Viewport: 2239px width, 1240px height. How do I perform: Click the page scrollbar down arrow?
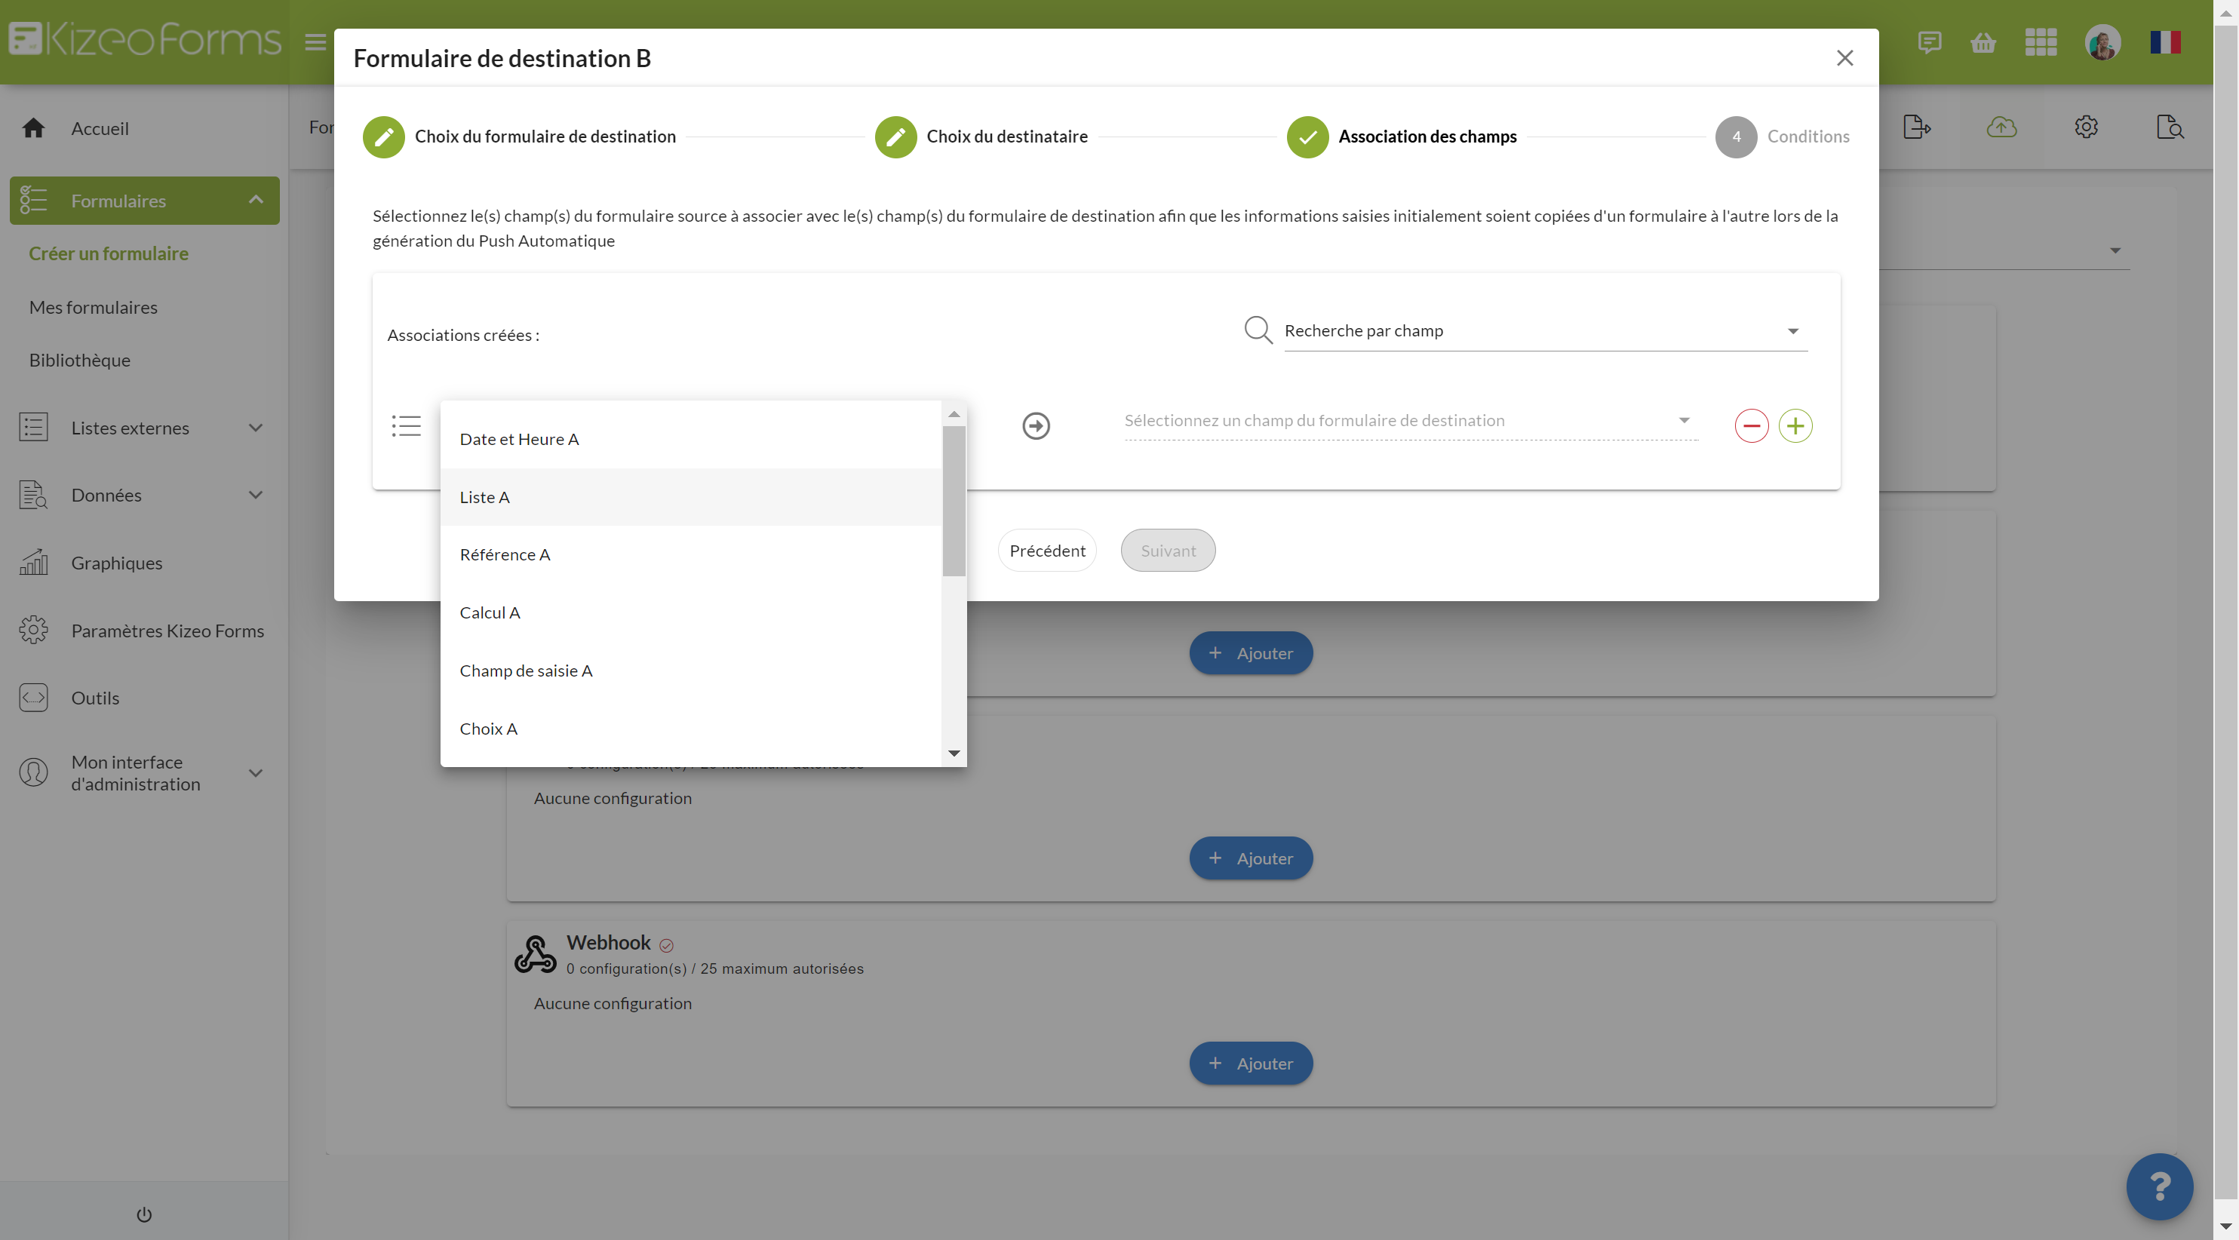pyautogui.click(x=2225, y=1227)
